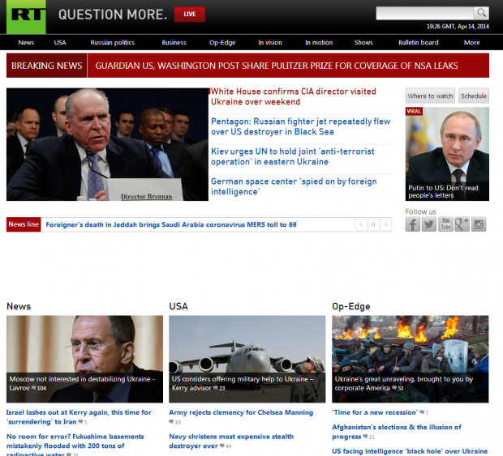Image resolution: width=503 pixels, height=456 pixels.
Task: Click the USA section heading
Action: tap(178, 306)
